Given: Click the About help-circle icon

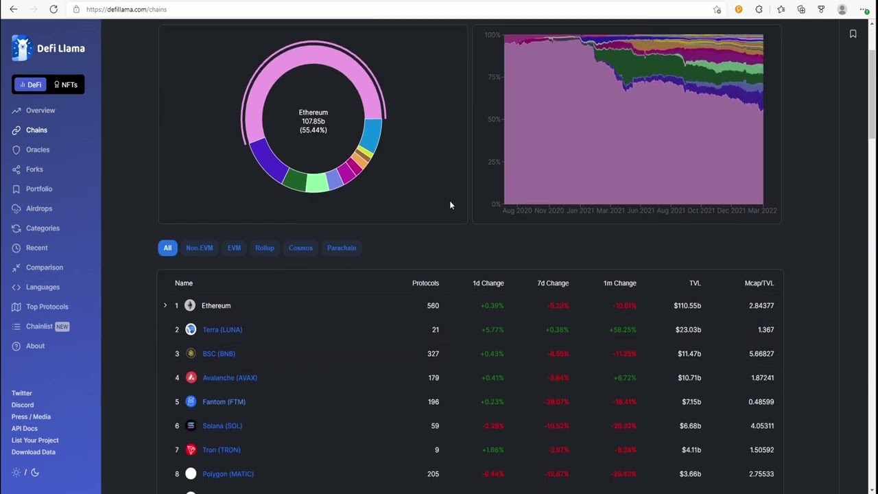Looking at the screenshot, I should click(16, 346).
